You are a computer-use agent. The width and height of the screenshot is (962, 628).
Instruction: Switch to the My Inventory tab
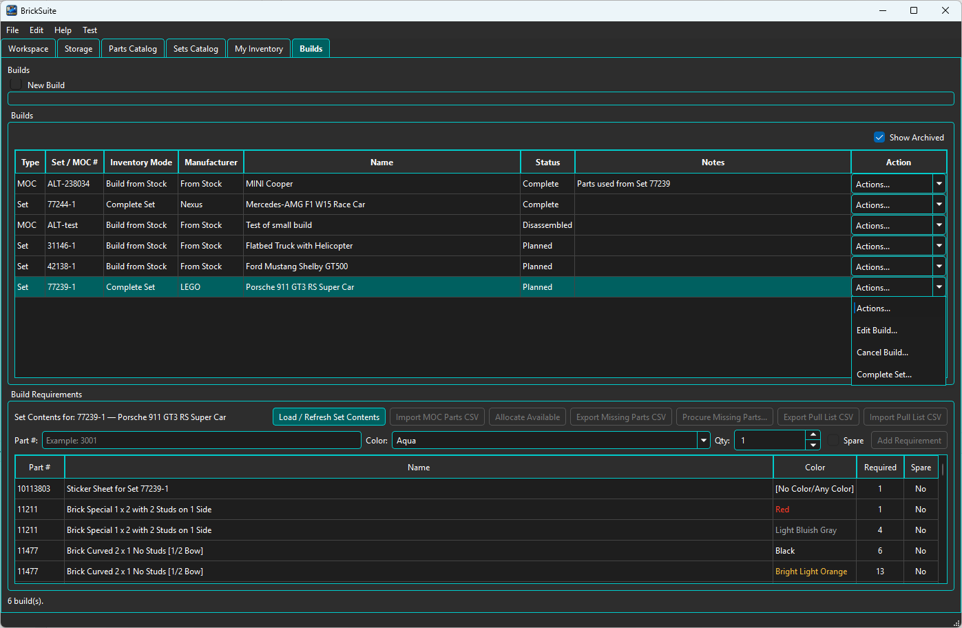pyautogui.click(x=259, y=49)
